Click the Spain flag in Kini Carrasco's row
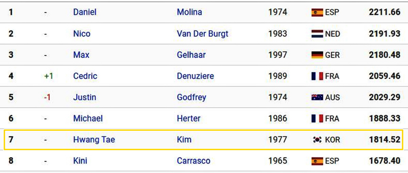Viewport: 408px width, 173px height. (x=317, y=161)
